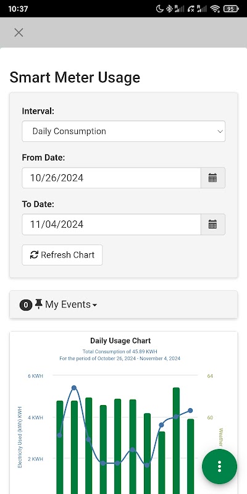The height and width of the screenshot is (494, 247).
Task: Tap the zero events count badge
Action: 26,304
